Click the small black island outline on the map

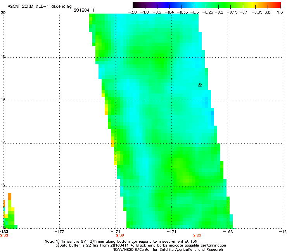point(200,85)
